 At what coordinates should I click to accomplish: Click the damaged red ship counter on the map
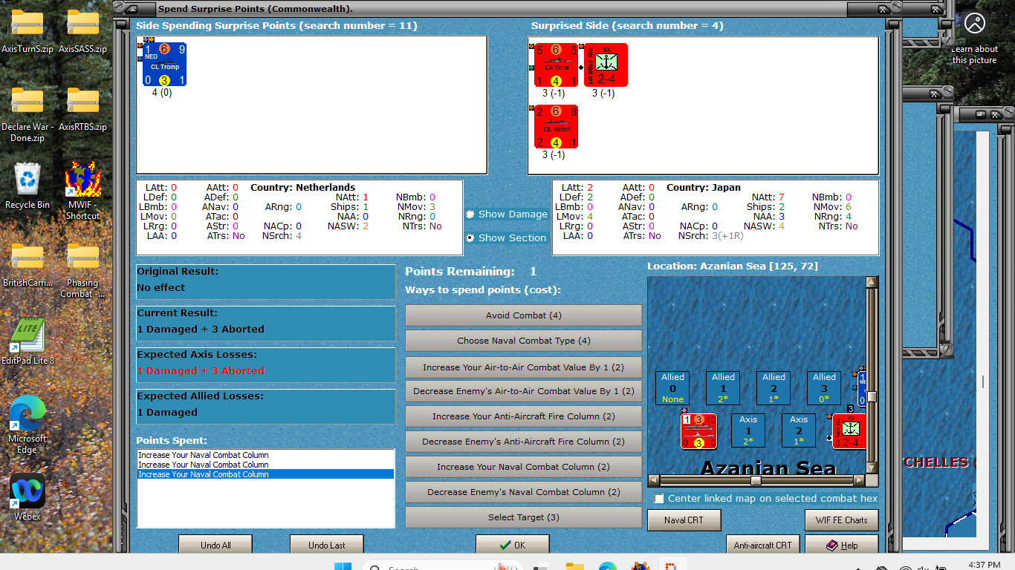(x=698, y=430)
